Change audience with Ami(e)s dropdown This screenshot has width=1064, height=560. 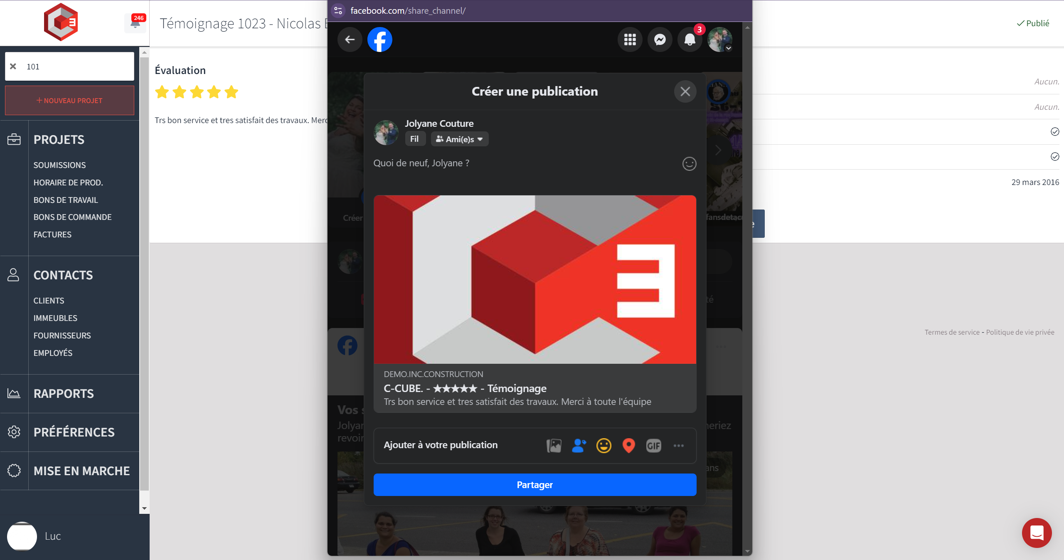(460, 139)
